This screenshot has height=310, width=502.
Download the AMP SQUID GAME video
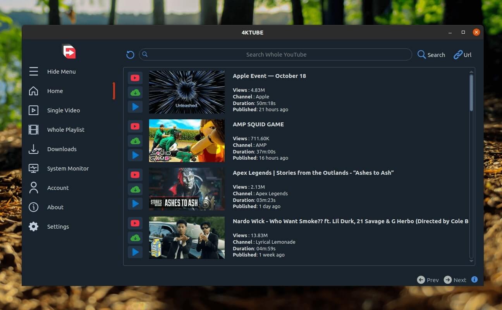(x=135, y=141)
